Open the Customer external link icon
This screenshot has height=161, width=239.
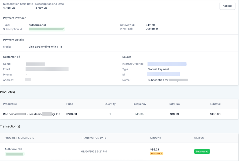[19, 57]
